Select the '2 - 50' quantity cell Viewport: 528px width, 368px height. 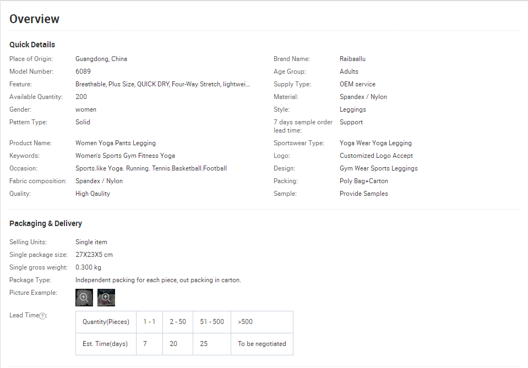click(x=178, y=322)
